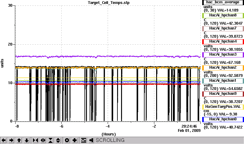Pan the plot down with the down arrow
This screenshot has height=144, width=244.
click(27, 140)
